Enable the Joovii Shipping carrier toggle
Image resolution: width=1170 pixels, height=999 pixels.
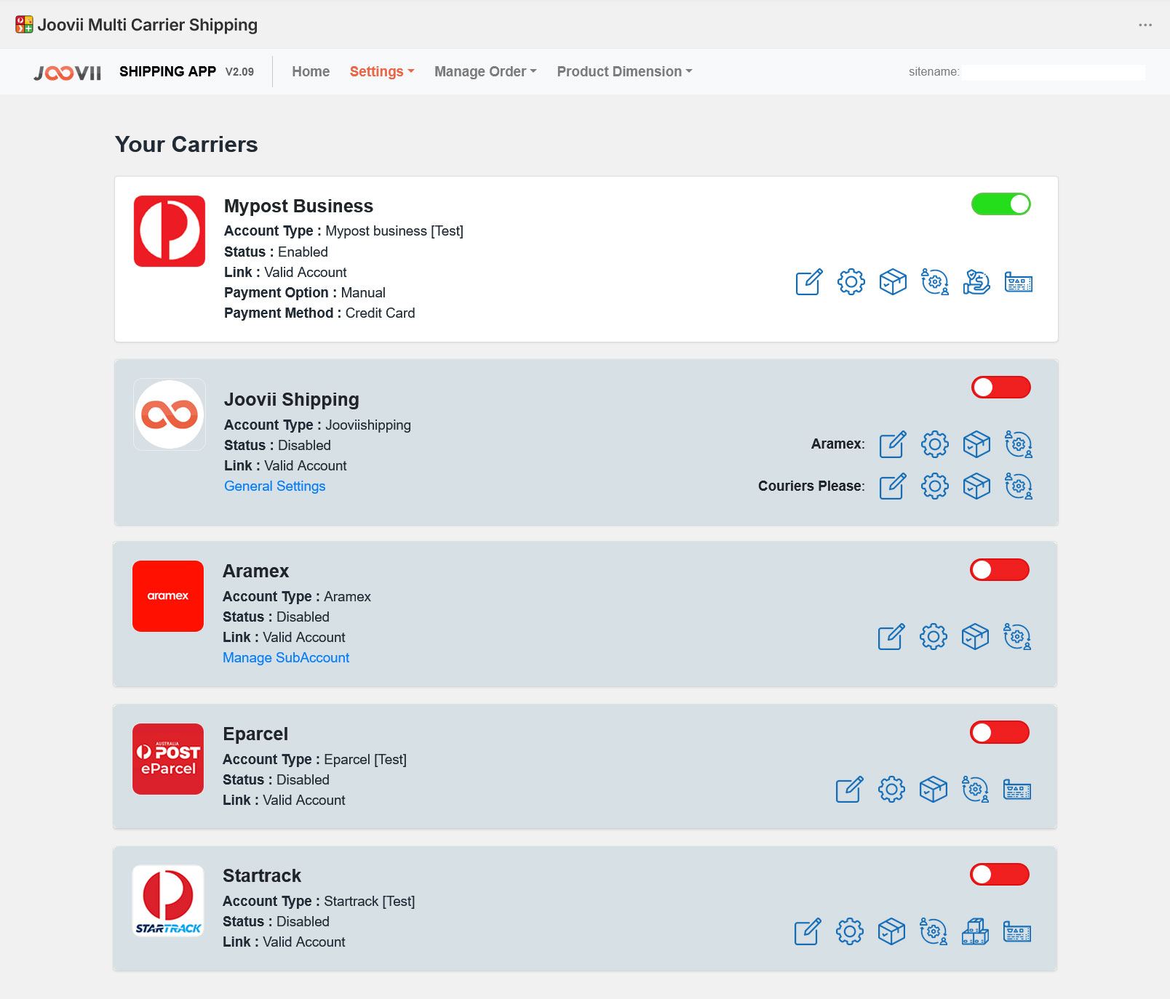coord(1001,388)
